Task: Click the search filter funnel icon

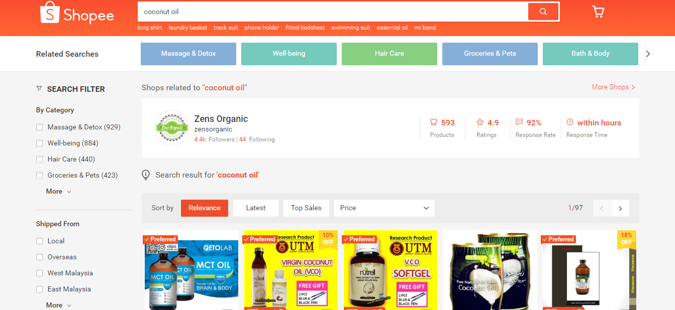Action: coord(39,89)
